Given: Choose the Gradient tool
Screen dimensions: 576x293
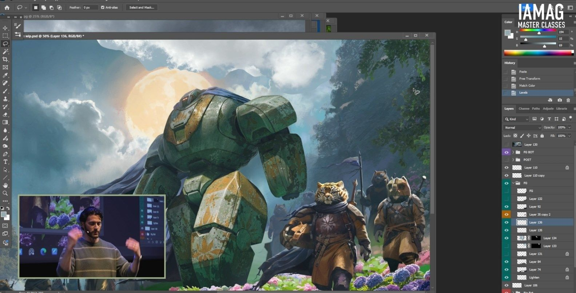Looking at the screenshot, I should [5, 123].
